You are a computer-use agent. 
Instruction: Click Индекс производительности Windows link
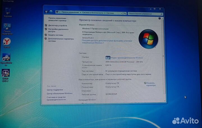click(127, 58)
